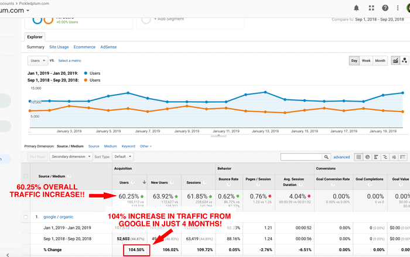
Task: Select the comparison view icon
Action: pyautogui.click(x=385, y=157)
